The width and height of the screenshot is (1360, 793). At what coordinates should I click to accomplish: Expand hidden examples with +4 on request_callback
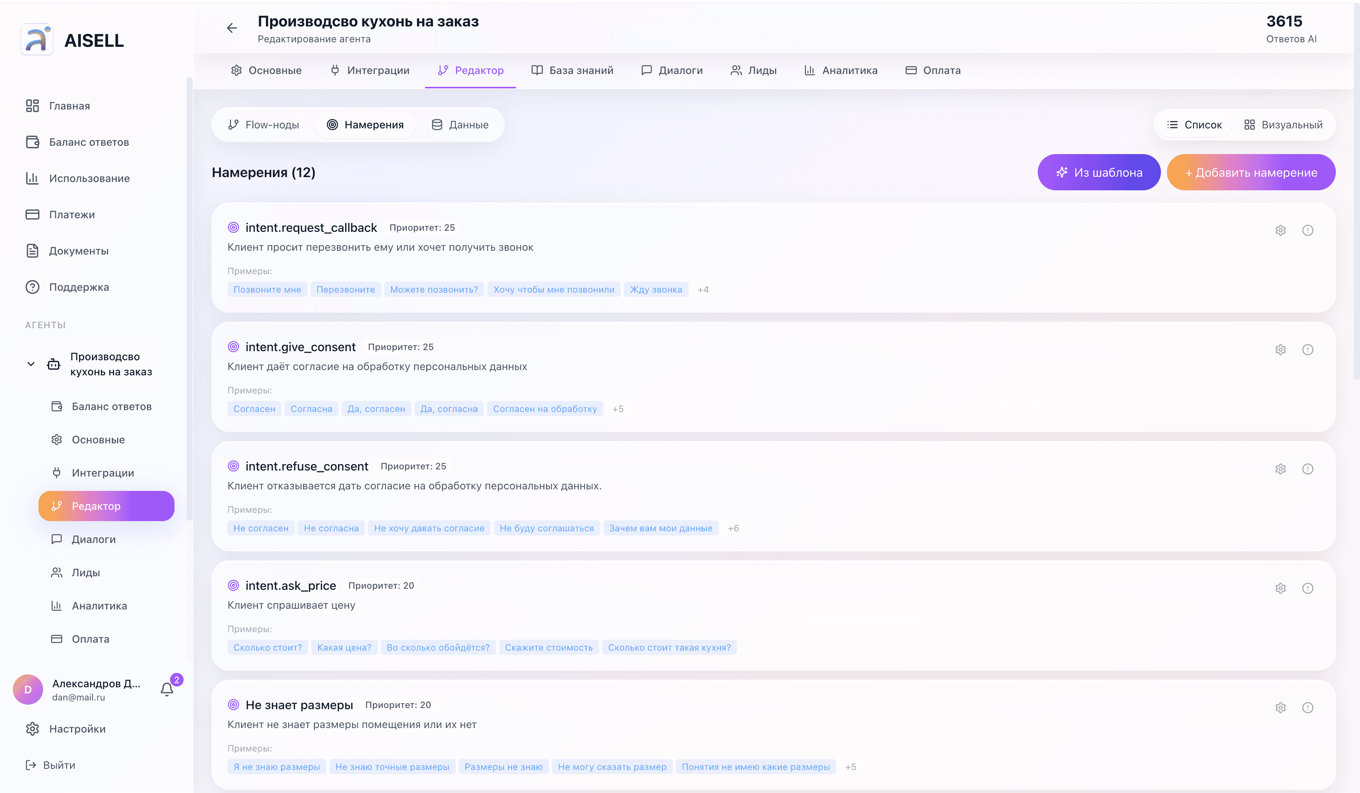click(704, 289)
